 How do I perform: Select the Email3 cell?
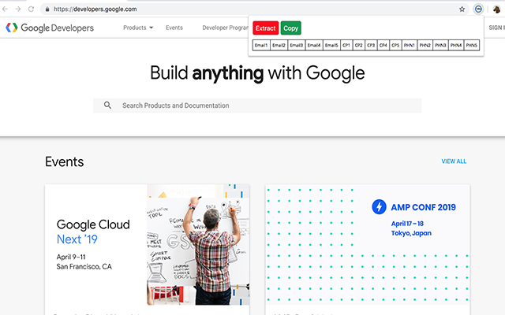click(x=297, y=46)
